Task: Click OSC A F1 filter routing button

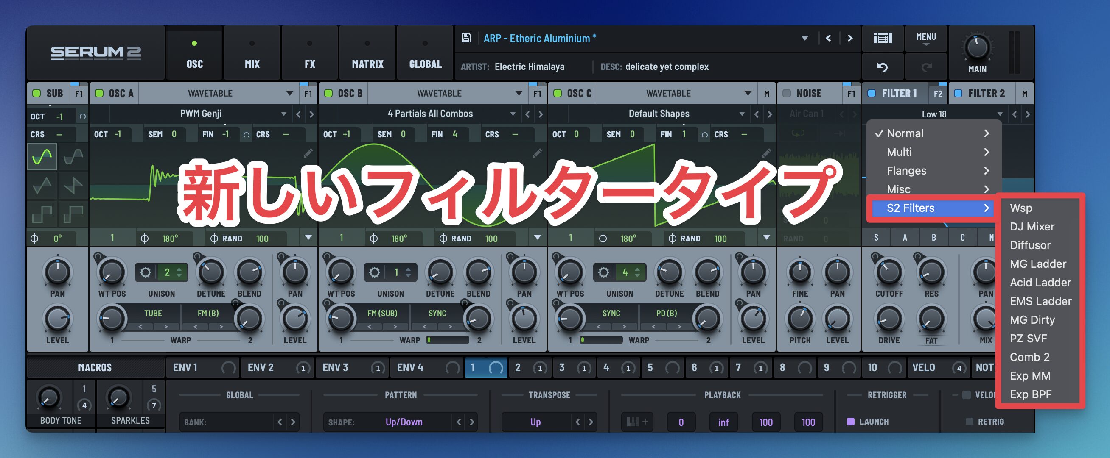Action: coord(308,93)
